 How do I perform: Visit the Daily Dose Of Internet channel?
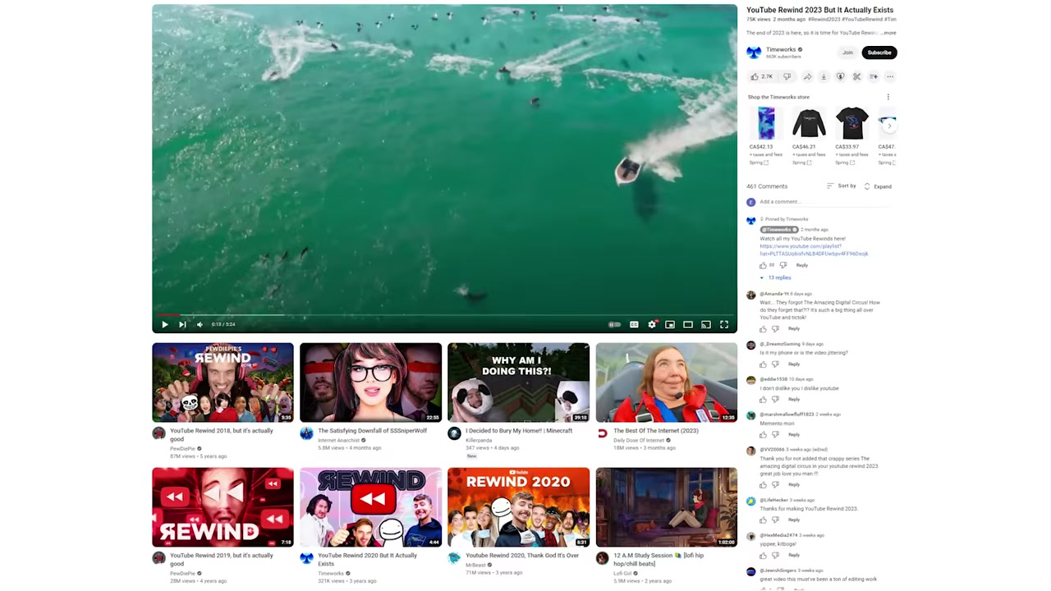pyautogui.click(x=639, y=440)
